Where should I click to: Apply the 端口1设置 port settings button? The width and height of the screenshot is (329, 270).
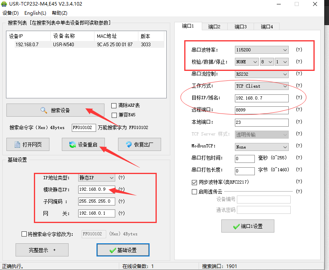[x=248, y=226]
